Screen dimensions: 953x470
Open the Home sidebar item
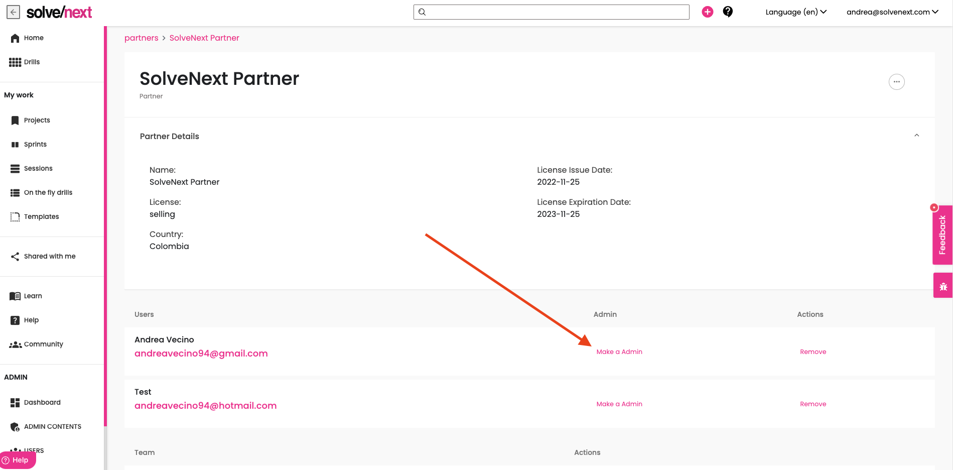(x=34, y=38)
